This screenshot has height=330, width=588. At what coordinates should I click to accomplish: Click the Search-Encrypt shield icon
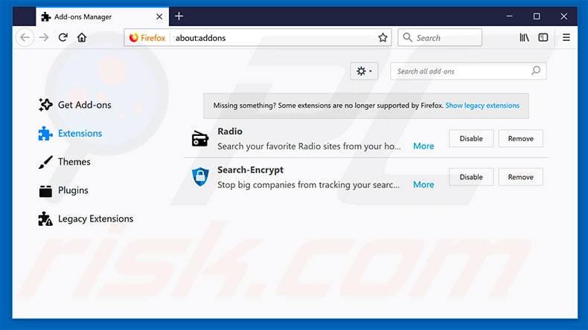tap(200, 177)
